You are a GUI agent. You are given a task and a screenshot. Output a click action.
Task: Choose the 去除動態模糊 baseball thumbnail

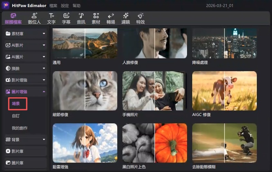point(224,143)
